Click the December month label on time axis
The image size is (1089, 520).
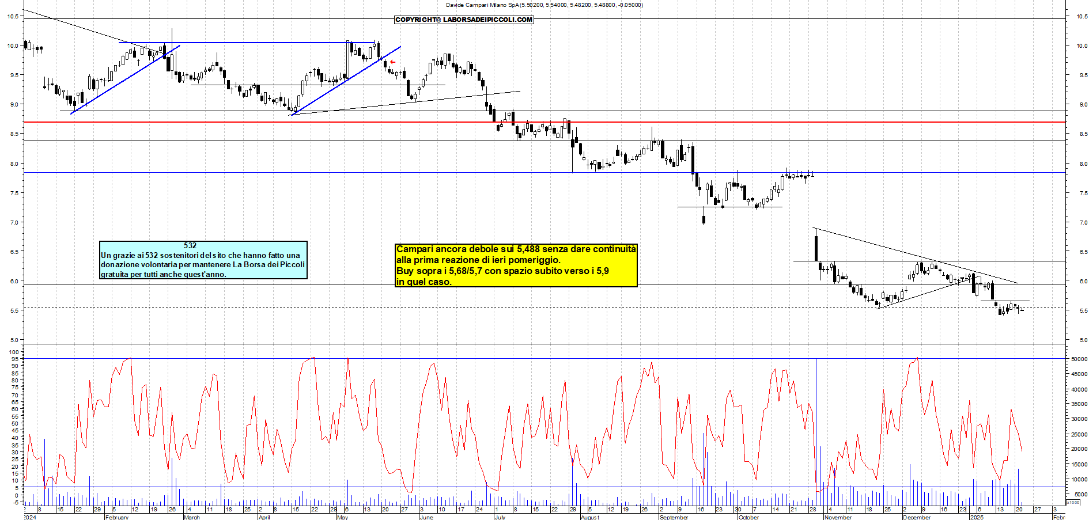[917, 517]
